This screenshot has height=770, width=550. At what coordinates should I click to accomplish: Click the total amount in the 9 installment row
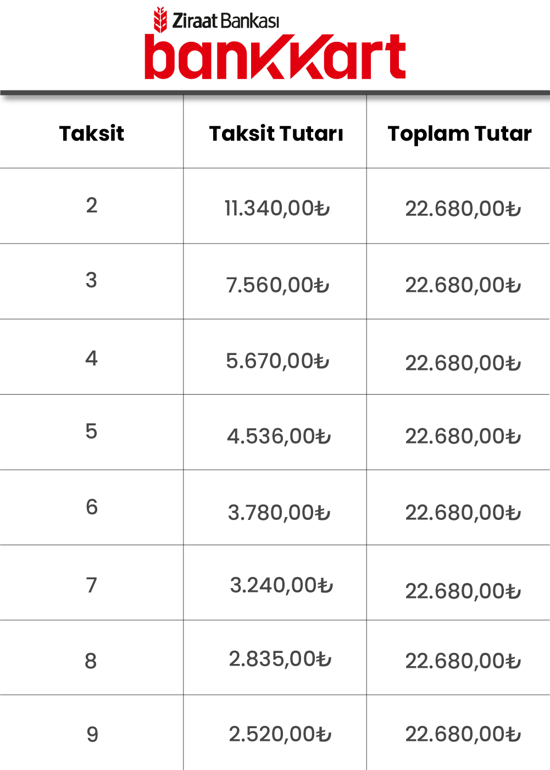click(463, 734)
